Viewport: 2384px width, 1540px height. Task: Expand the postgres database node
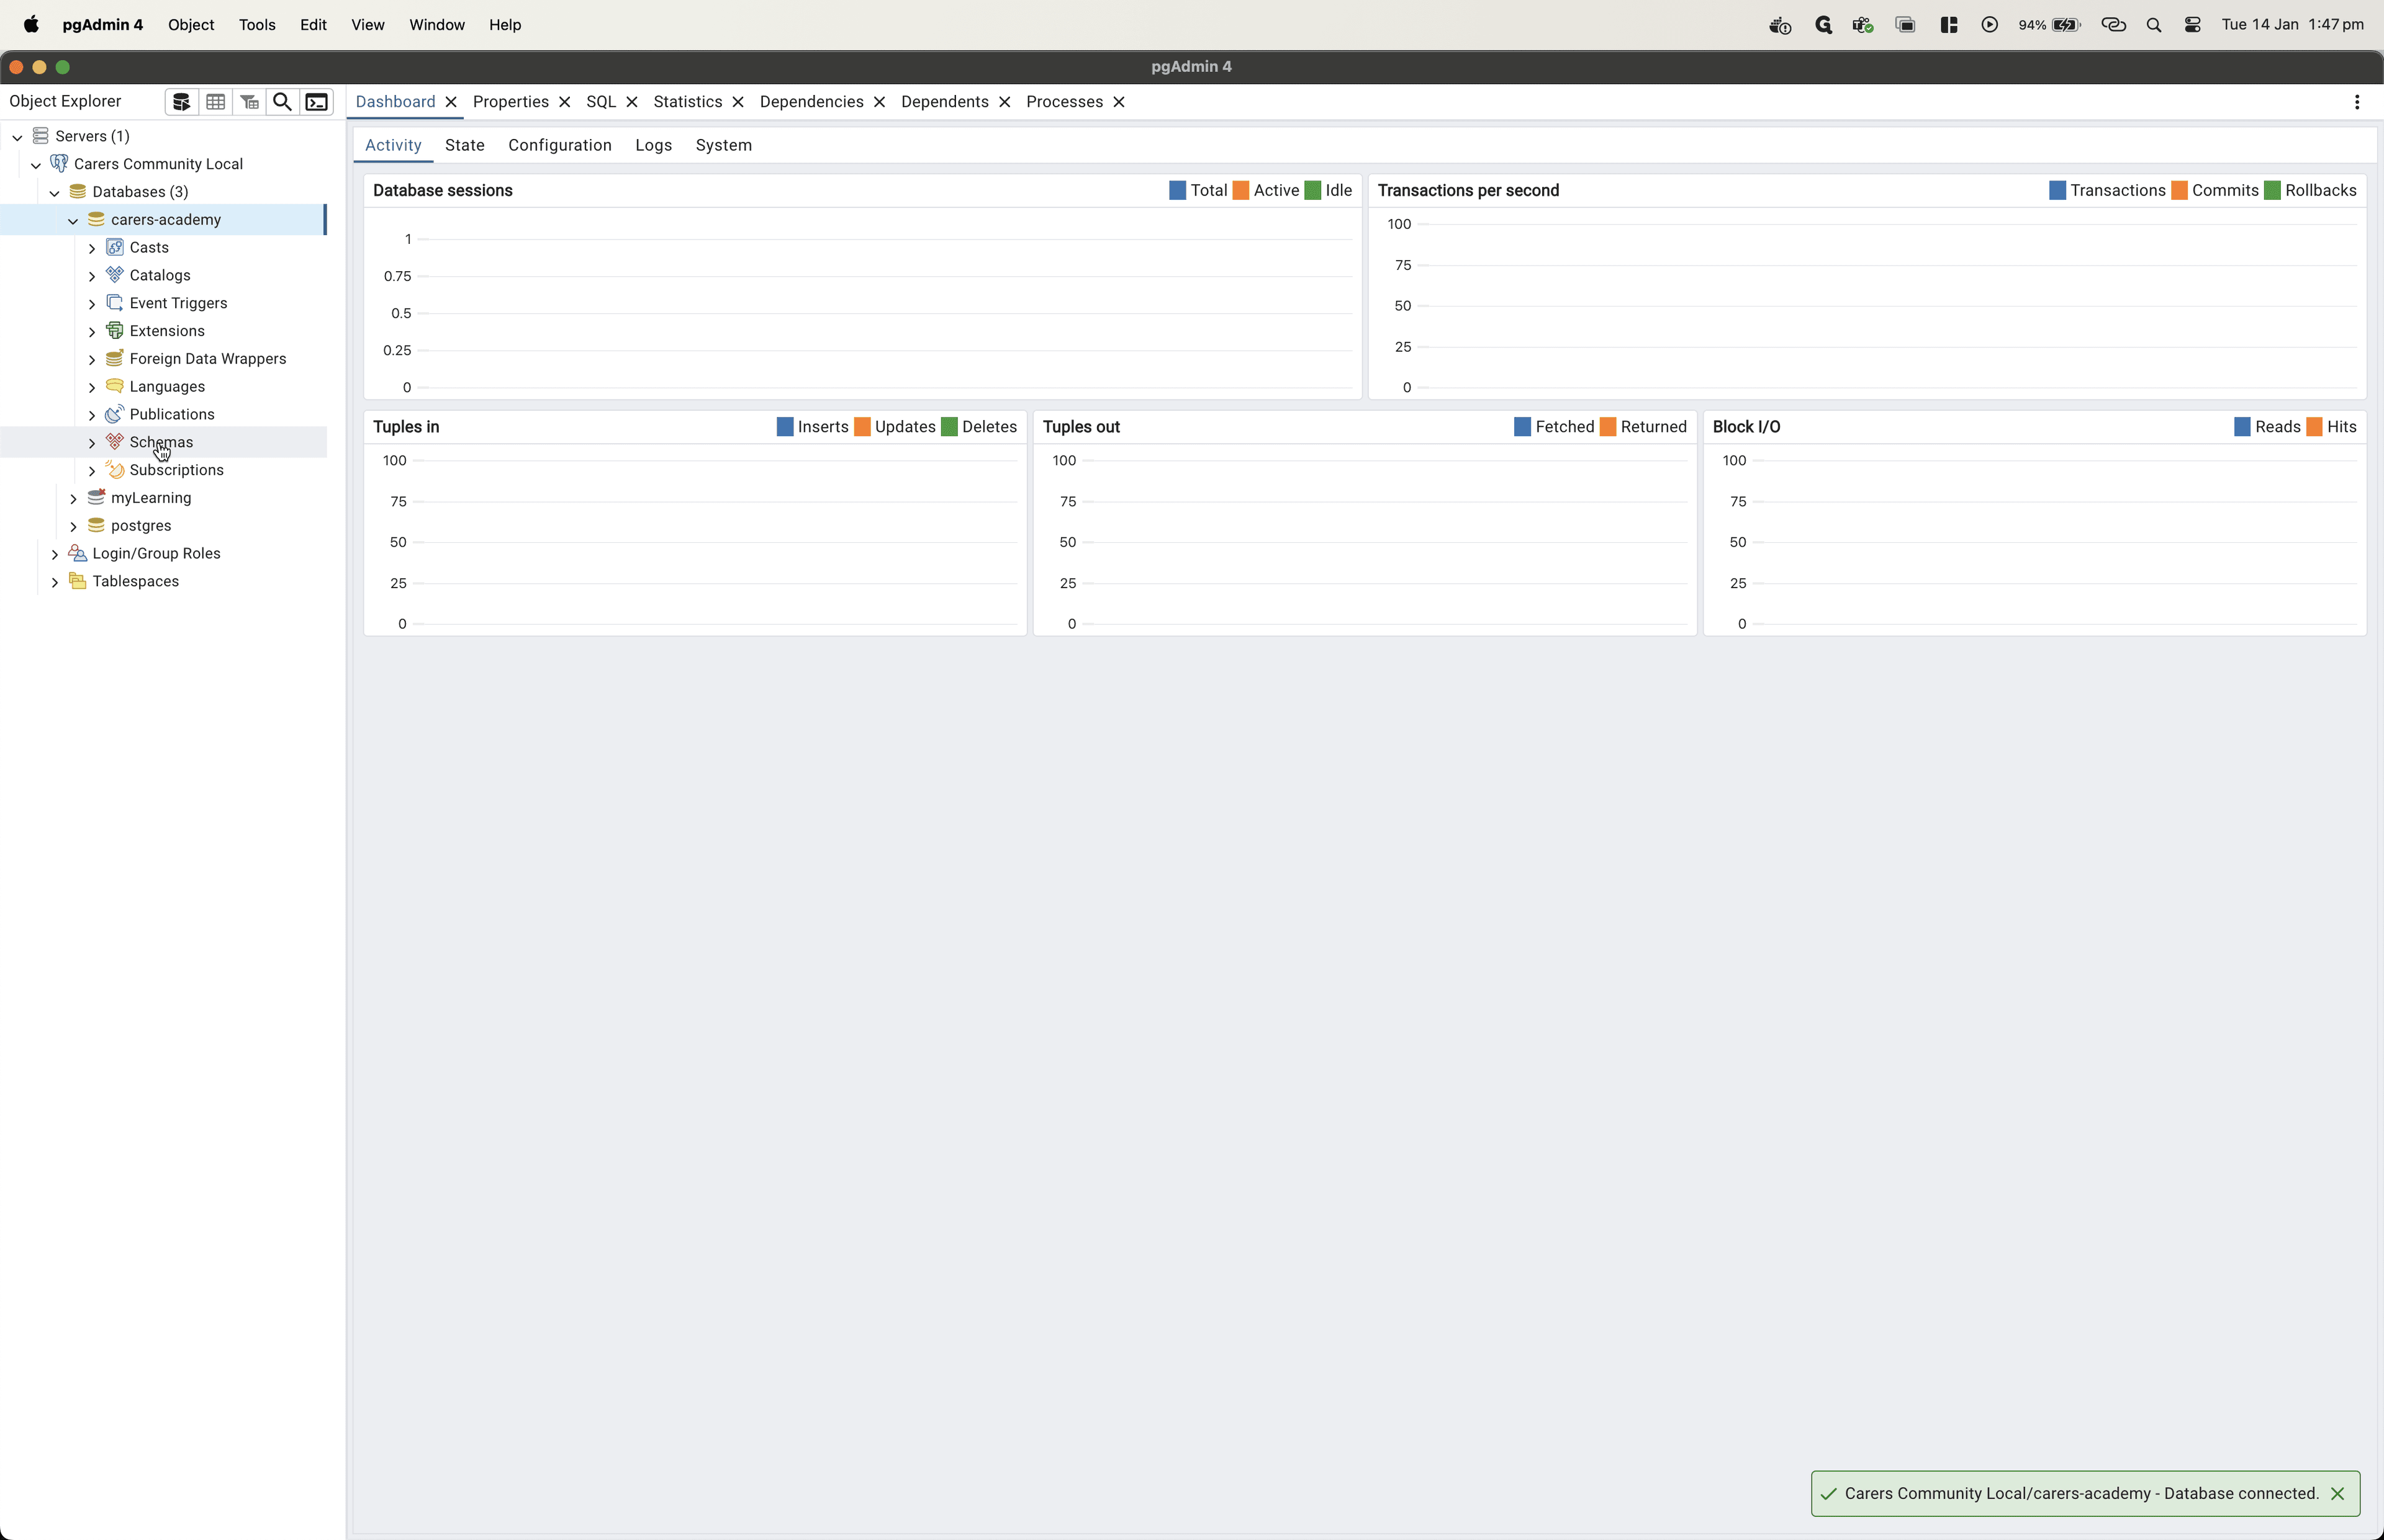(73, 526)
